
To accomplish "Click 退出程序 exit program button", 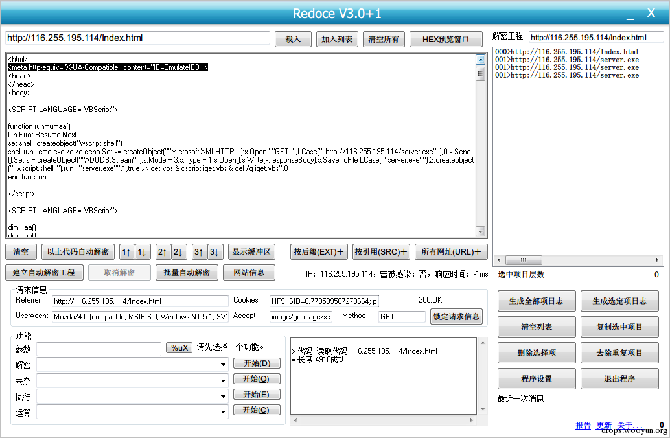I will tap(619, 379).
